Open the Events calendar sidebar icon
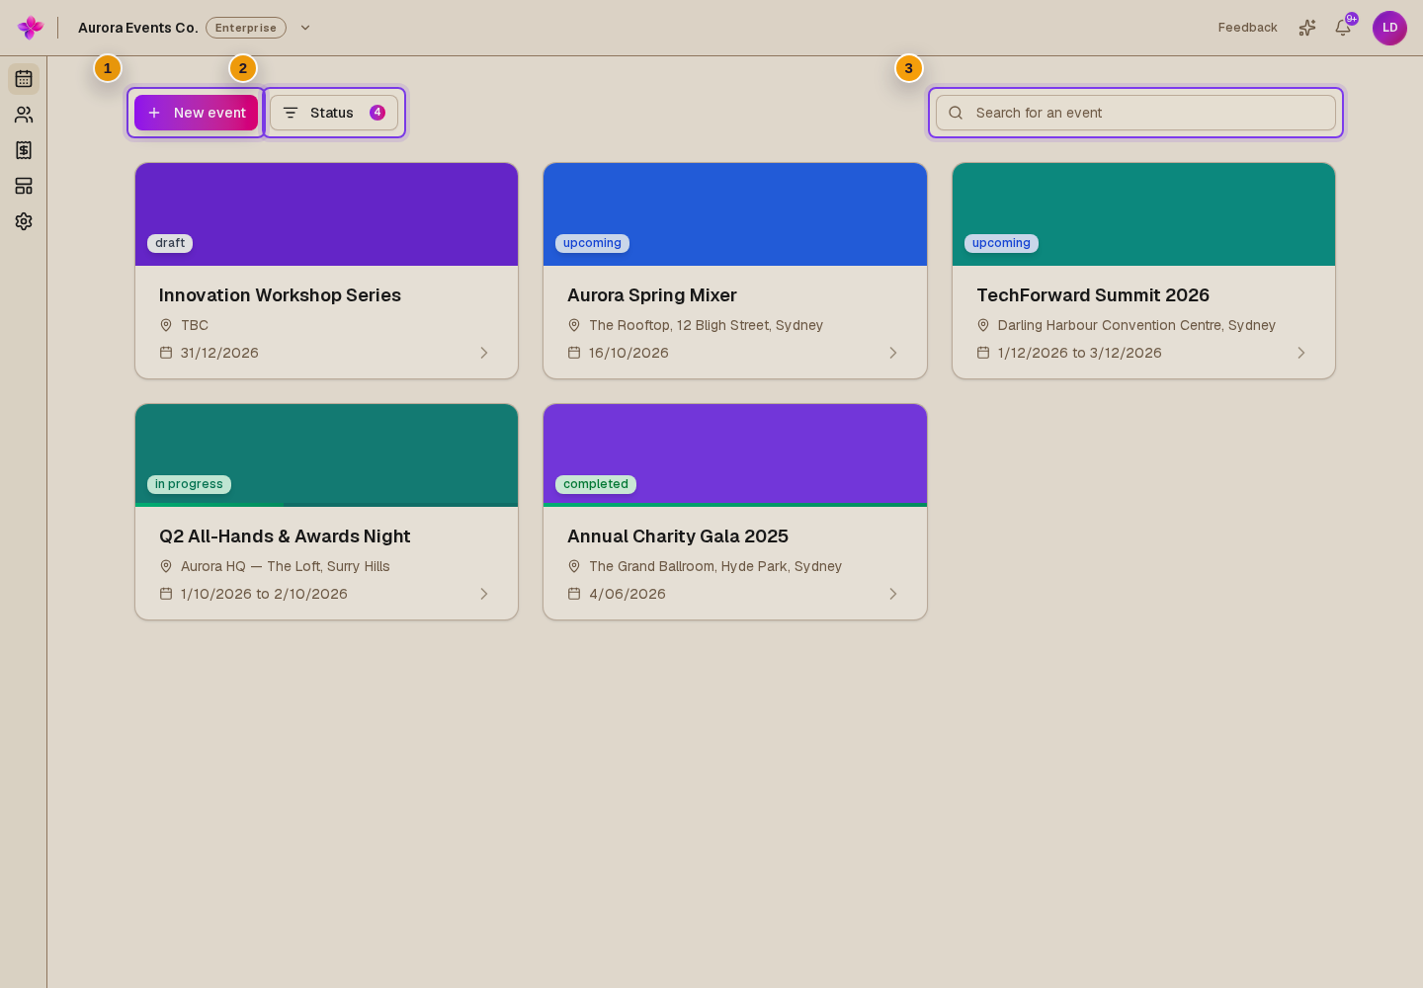1423x988 pixels. 24,79
